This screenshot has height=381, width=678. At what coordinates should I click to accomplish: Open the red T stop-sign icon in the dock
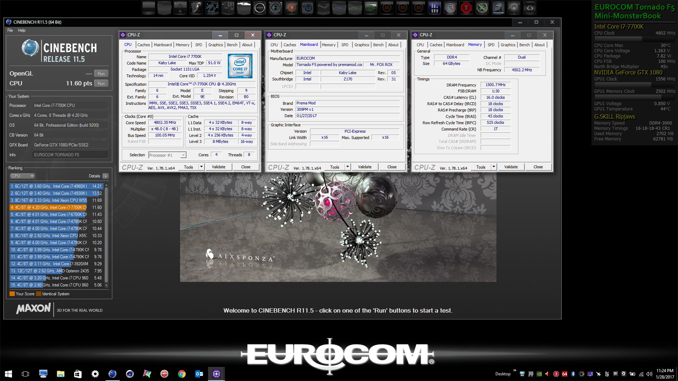pos(466,8)
